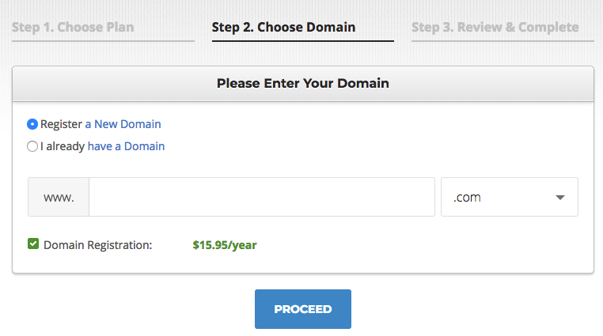Follow the blue "have a Domain" link
Screen dimensions: 603x336
126,146
